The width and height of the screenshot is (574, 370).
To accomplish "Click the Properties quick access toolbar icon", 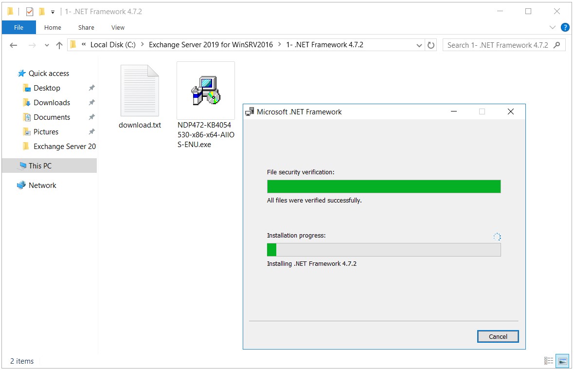I will click(x=30, y=12).
